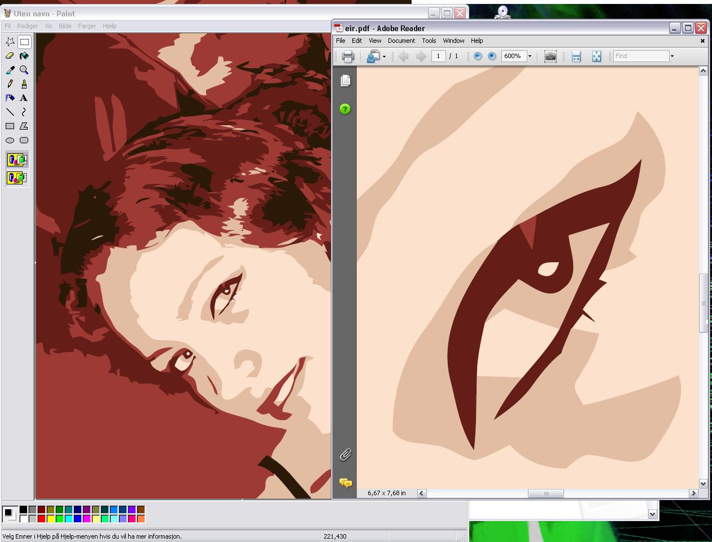Pick the Magnifier tool in Paint

pyautogui.click(x=24, y=70)
